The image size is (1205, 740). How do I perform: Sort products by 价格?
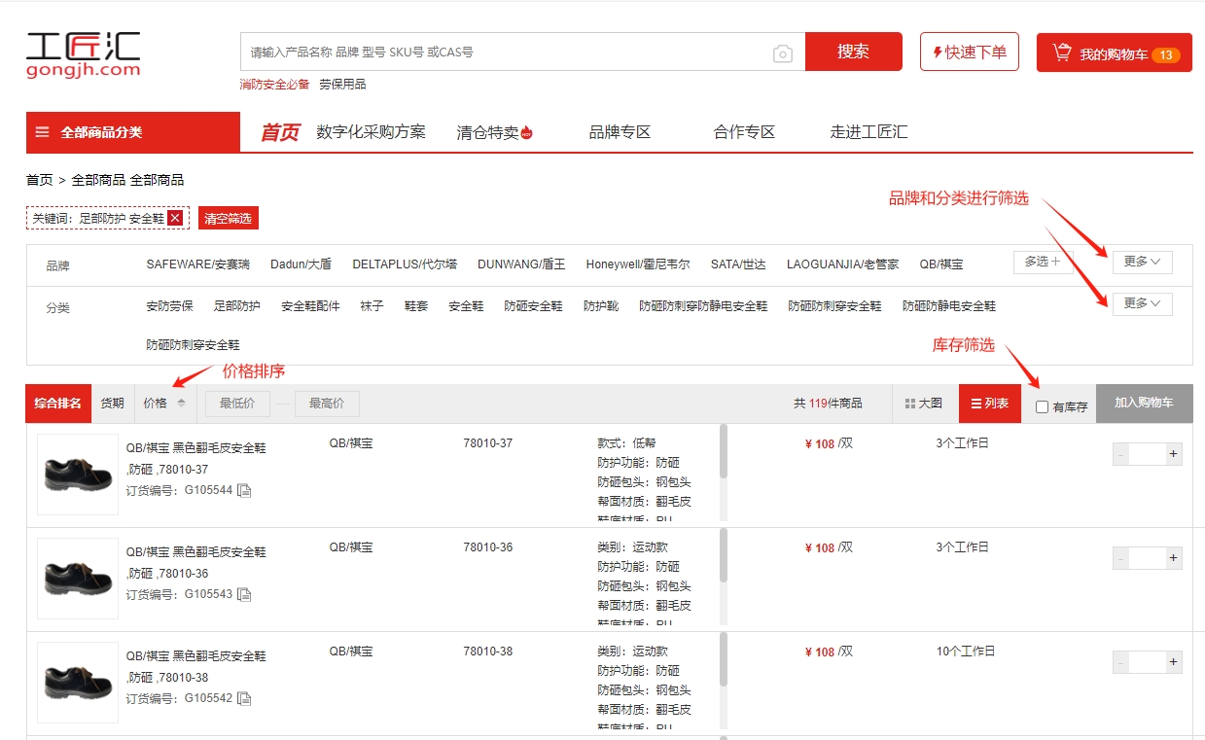(x=164, y=404)
